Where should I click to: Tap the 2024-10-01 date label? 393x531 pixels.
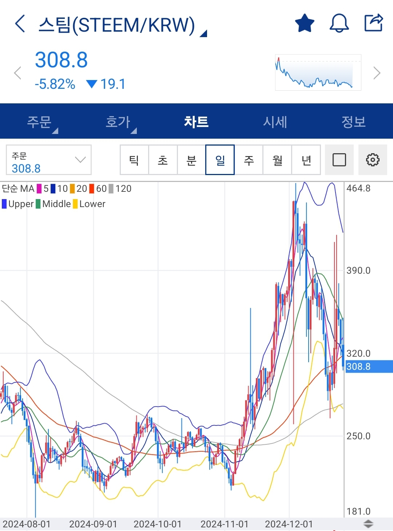(x=158, y=524)
